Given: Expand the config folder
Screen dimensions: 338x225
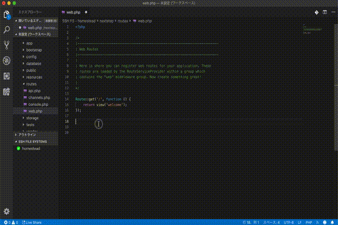Looking at the screenshot, I should pyautogui.click(x=31, y=57).
